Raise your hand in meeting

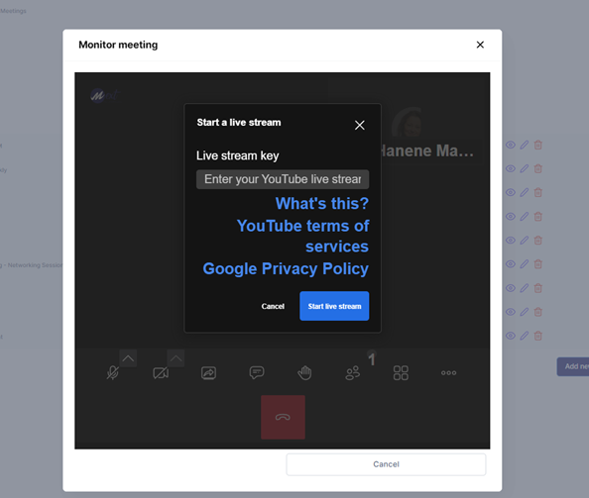[x=304, y=372]
